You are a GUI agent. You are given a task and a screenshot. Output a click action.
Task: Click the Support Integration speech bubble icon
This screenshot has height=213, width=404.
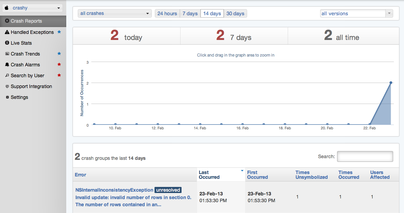[7, 86]
